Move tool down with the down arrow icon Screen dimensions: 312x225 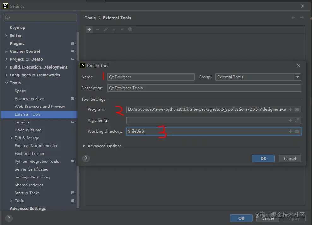coord(122,30)
